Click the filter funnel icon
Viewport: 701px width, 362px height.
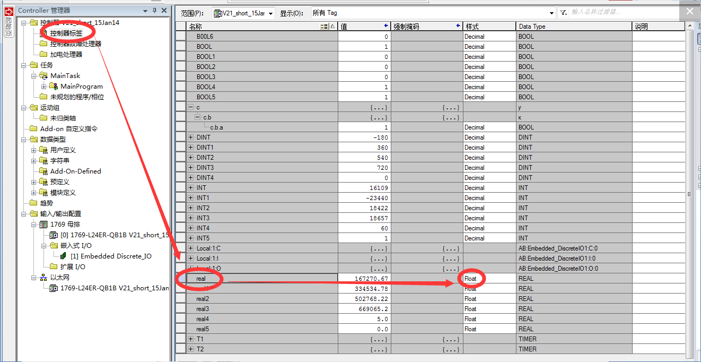coord(563,13)
